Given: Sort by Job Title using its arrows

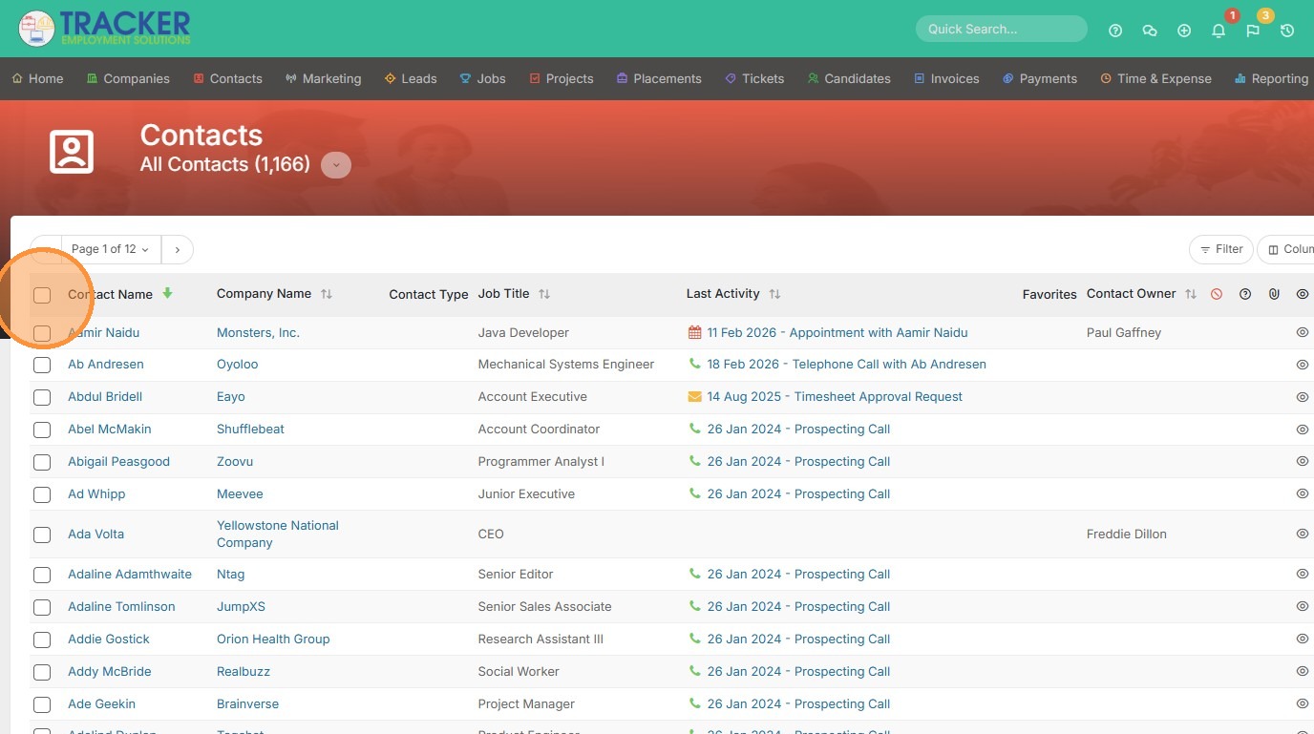Looking at the screenshot, I should (x=544, y=294).
